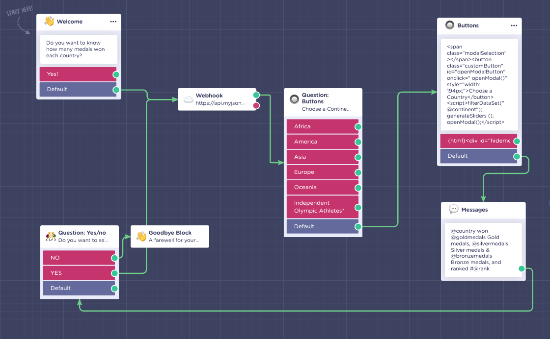Select the Default option in Welcome block

[78, 89]
